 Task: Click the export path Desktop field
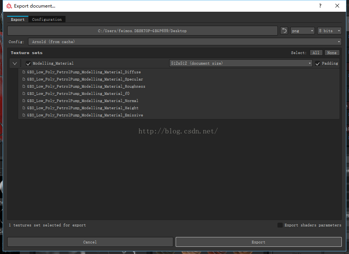tap(142, 31)
